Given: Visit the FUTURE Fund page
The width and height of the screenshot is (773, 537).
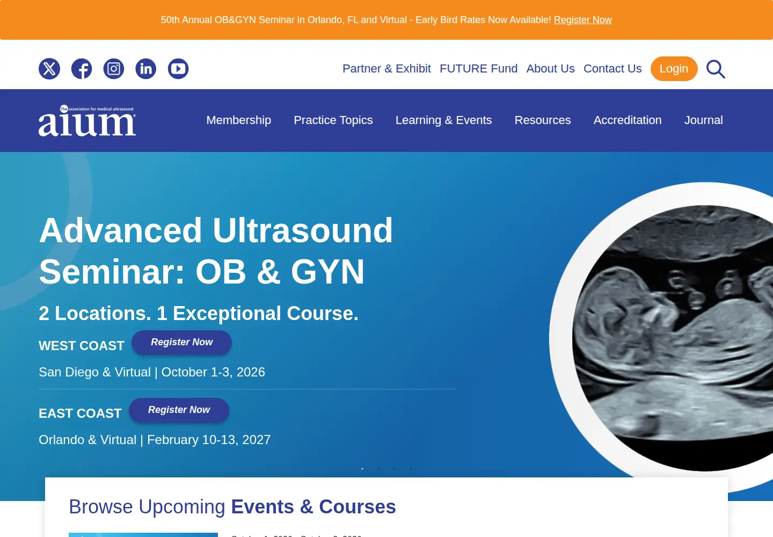Looking at the screenshot, I should tap(478, 69).
